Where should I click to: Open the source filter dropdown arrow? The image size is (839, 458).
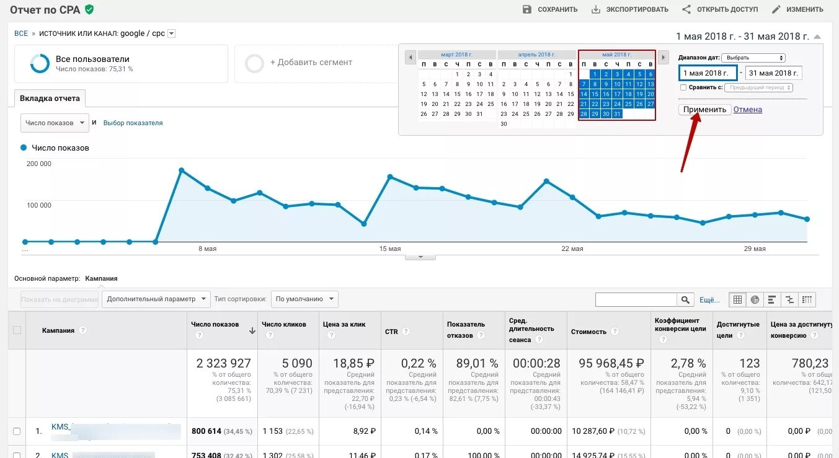[x=172, y=33]
